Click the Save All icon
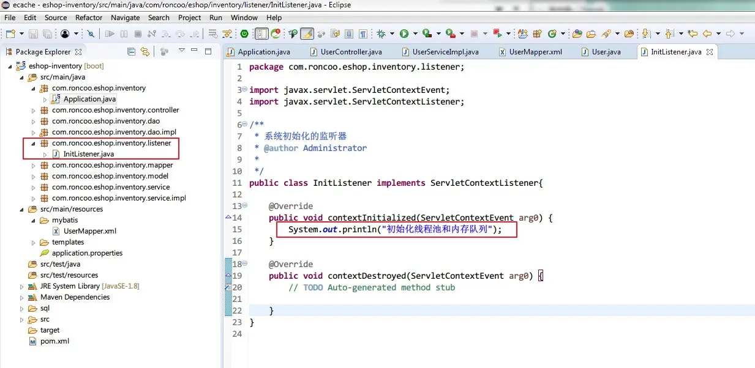The height and width of the screenshot is (368, 755). [47, 34]
